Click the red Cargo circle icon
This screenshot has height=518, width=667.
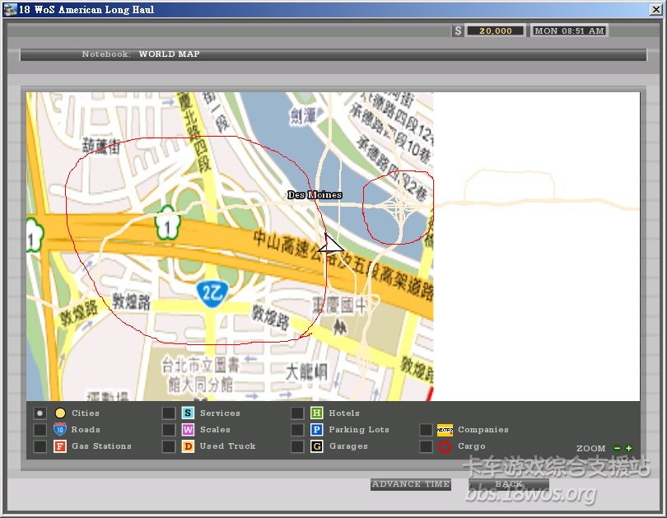pyautogui.click(x=445, y=446)
